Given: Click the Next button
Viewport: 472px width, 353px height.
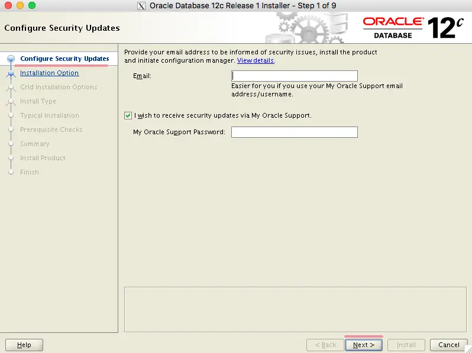Looking at the screenshot, I should tap(364, 345).
